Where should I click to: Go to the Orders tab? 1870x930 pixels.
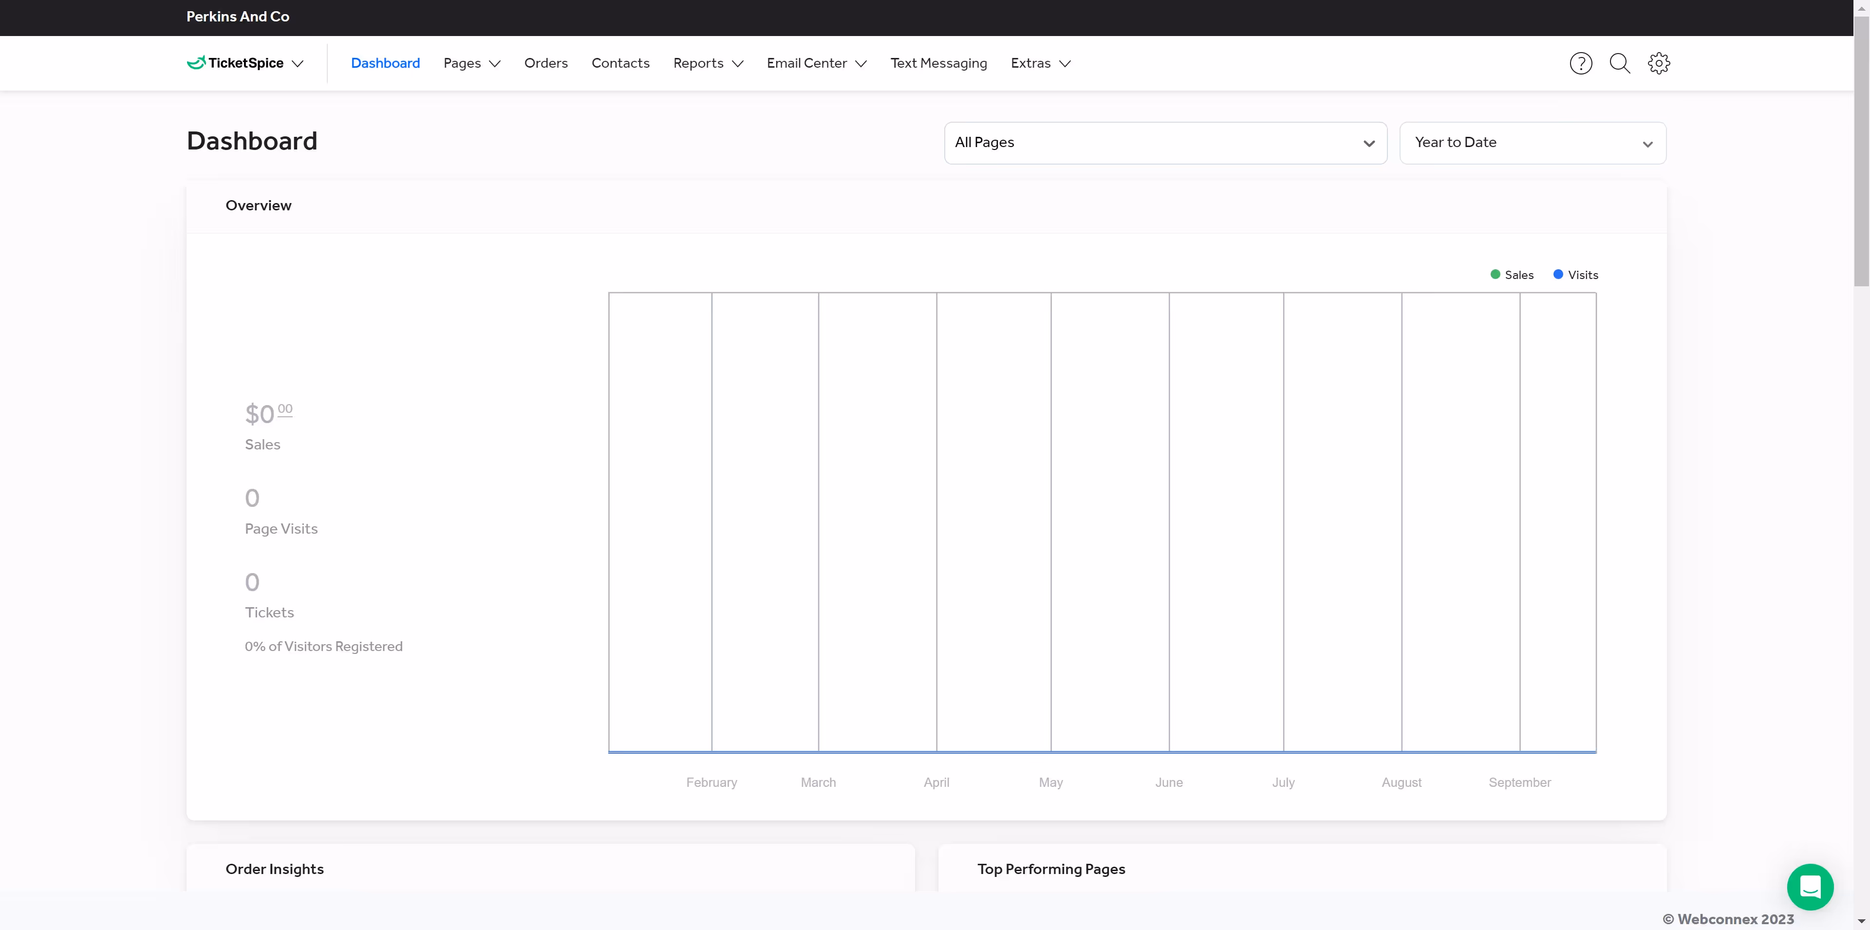(x=546, y=63)
